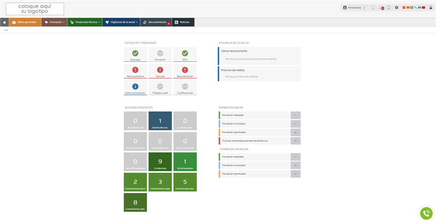Expand the Vigilancia de la salud menu
This screenshot has width=436, height=220.
pos(121,22)
